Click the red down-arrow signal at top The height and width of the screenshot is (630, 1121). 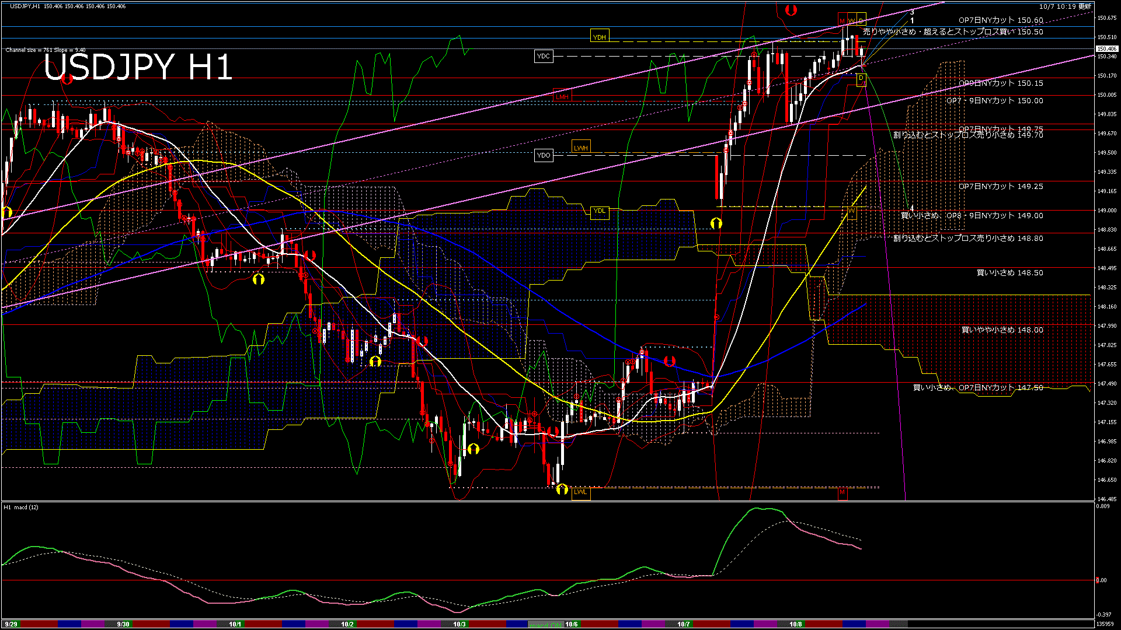coord(791,9)
